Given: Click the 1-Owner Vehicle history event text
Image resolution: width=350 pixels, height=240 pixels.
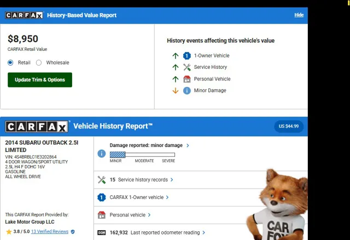Looking at the screenshot, I should [x=212, y=56].
